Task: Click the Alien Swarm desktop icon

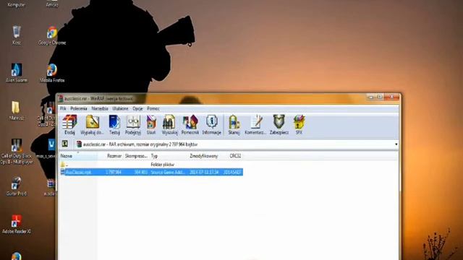Action: point(17,73)
